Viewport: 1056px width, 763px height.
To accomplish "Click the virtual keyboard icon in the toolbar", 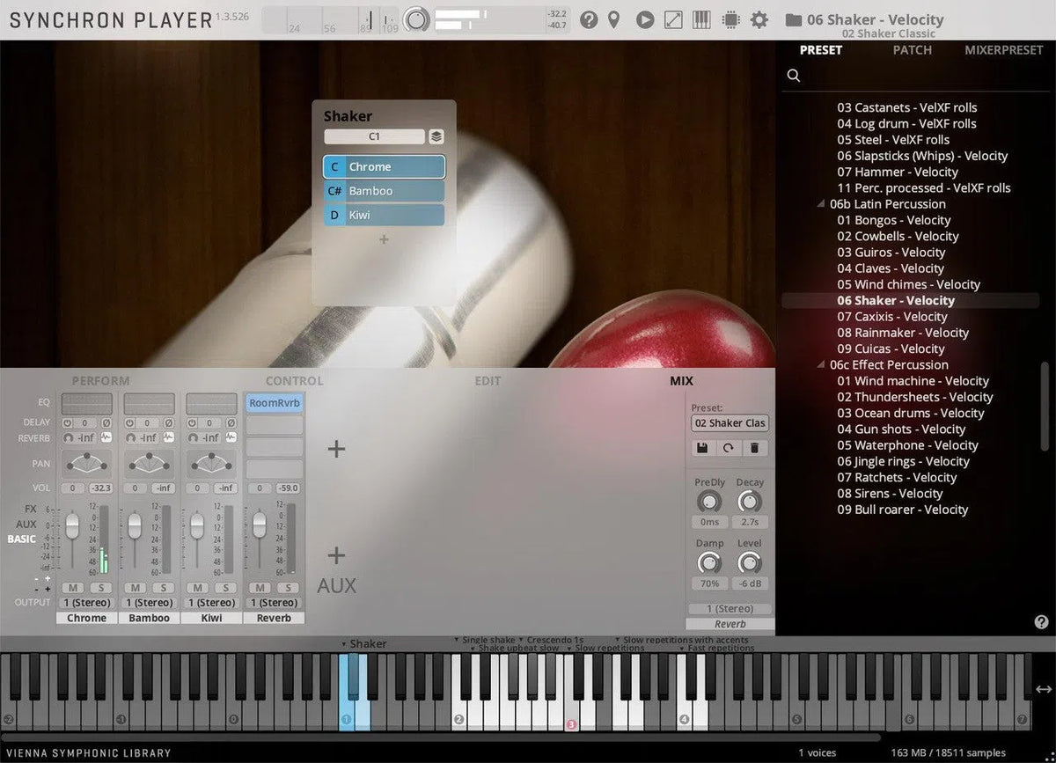I will 700,18.
